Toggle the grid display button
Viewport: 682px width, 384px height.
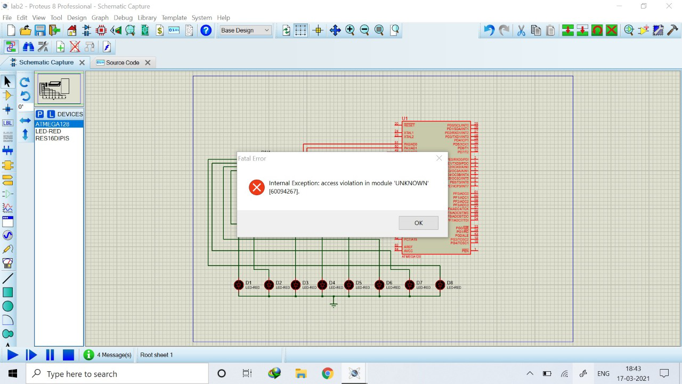click(x=301, y=30)
